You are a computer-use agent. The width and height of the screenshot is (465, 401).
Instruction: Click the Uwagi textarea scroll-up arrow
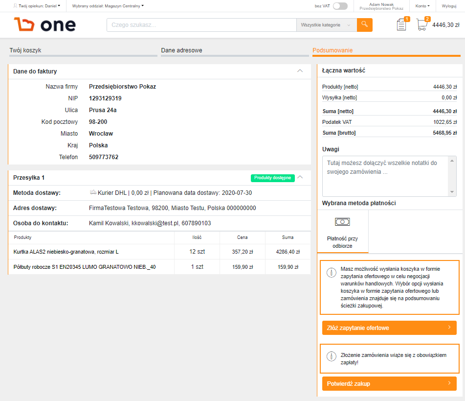(452, 161)
